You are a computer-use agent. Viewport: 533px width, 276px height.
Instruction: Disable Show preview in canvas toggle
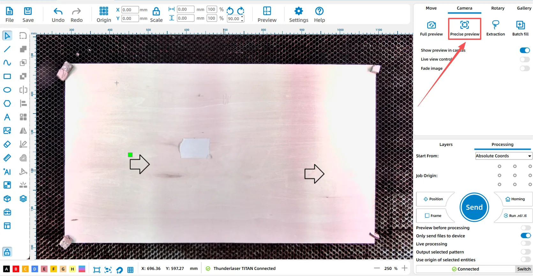[x=524, y=50]
